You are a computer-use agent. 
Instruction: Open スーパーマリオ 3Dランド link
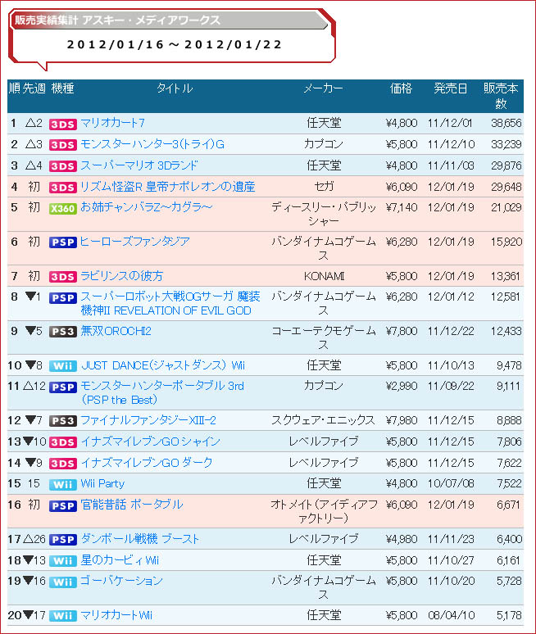[x=139, y=165]
